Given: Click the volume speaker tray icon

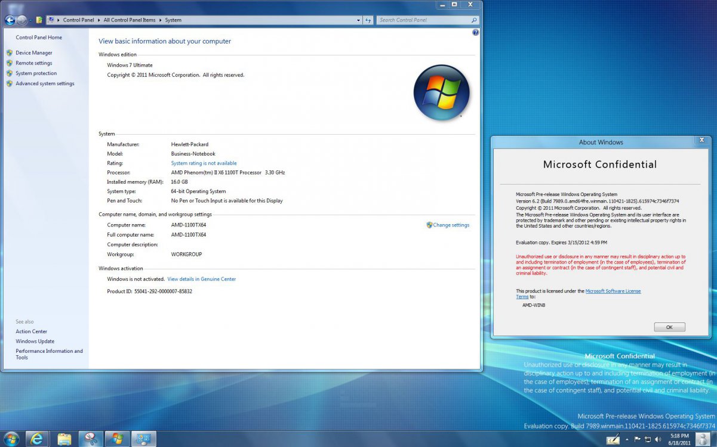Looking at the screenshot, I should pyautogui.click(x=657, y=440).
